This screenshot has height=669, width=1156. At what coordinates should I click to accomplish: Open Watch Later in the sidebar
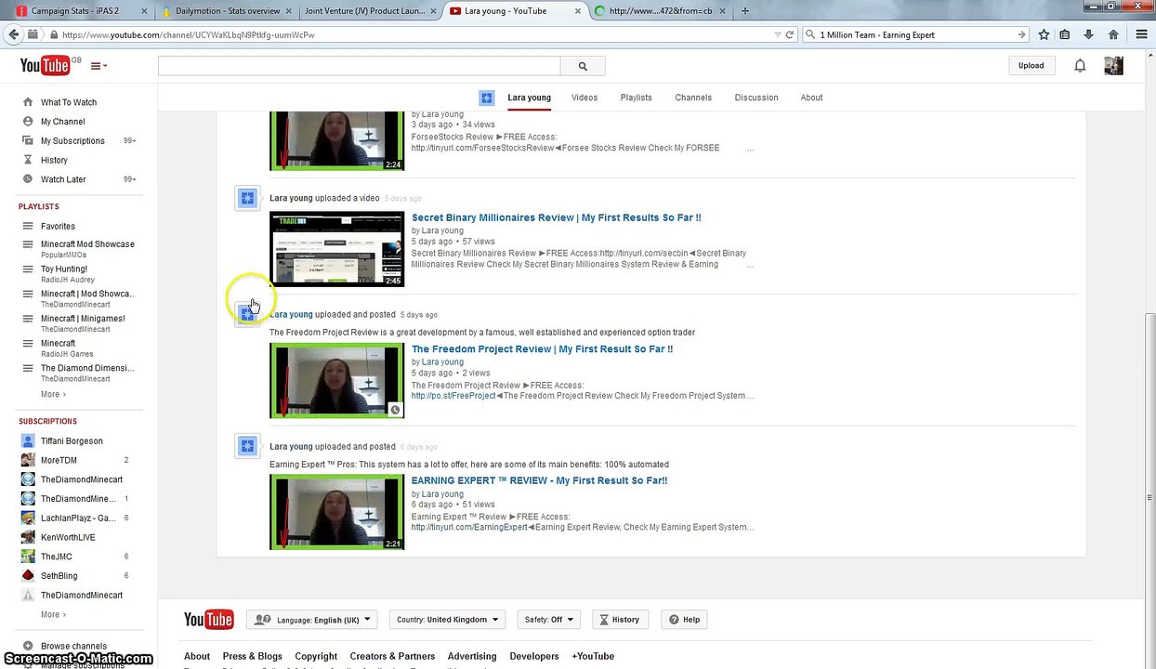[x=63, y=179]
